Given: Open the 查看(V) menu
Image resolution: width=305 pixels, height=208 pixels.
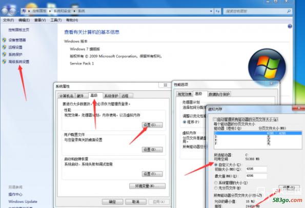Looking at the screenshot, I should pos(40,20).
